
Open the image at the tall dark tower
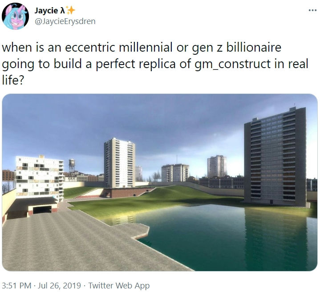[x=275, y=157]
